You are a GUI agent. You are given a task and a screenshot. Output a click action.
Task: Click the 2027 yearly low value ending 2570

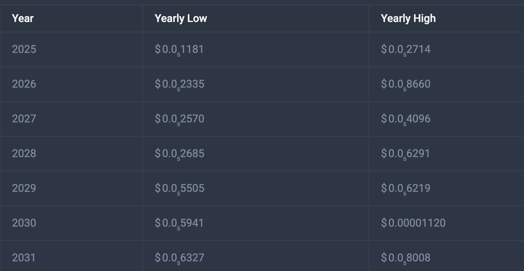coord(179,119)
